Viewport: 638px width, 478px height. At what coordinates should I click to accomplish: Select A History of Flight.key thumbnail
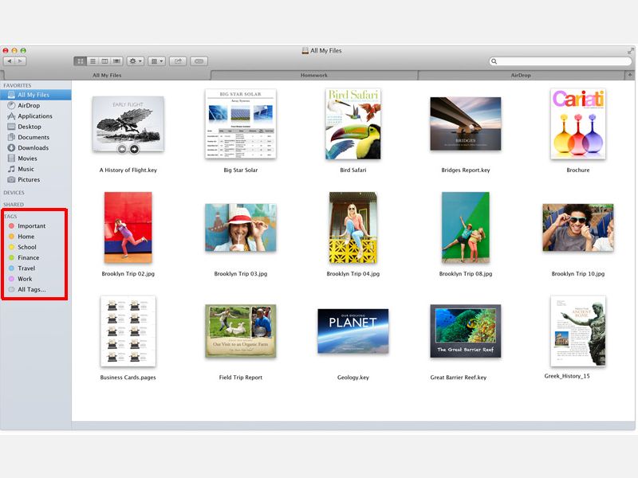pos(128,124)
